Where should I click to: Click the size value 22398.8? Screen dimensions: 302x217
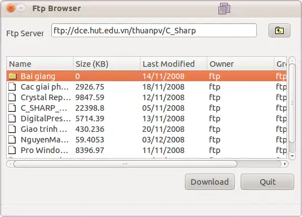pos(90,108)
